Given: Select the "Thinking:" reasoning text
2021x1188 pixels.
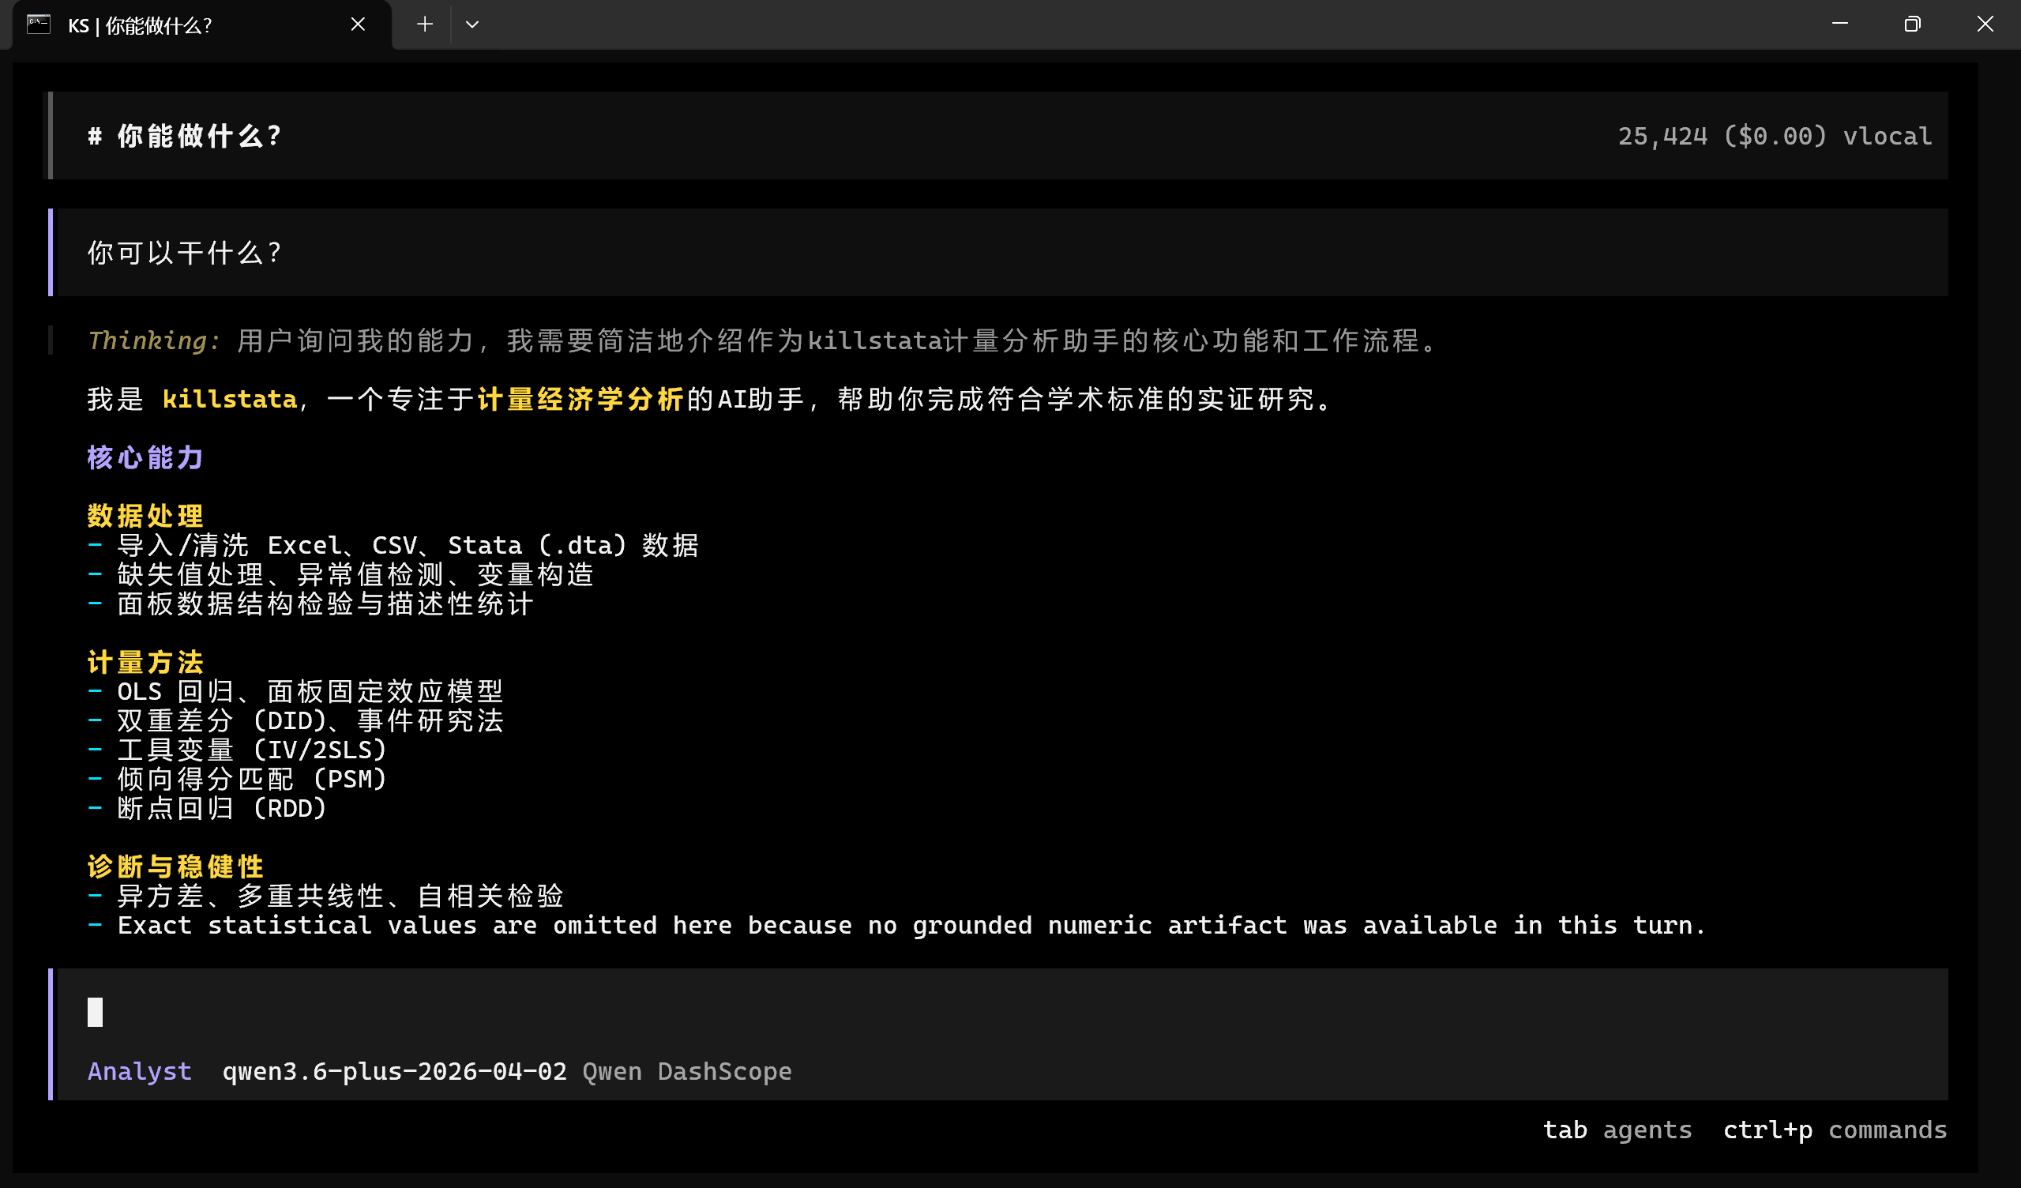Looking at the screenshot, I should coord(152,340).
